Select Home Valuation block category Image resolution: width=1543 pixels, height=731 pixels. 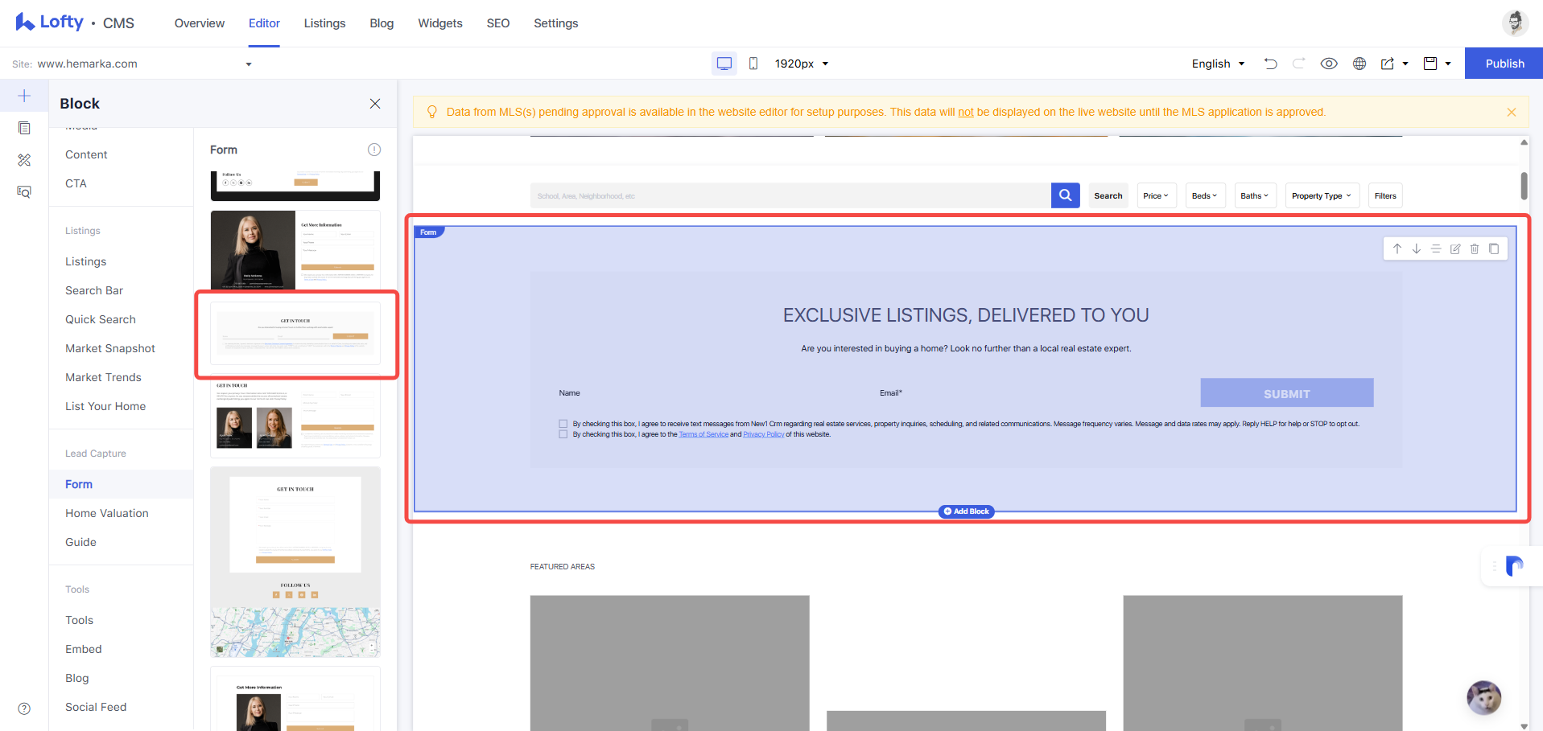click(x=107, y=513)
